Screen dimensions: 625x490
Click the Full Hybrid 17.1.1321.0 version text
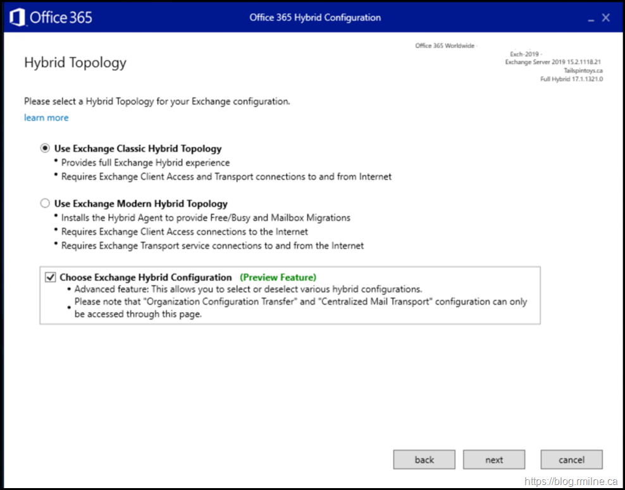[571, 79]
